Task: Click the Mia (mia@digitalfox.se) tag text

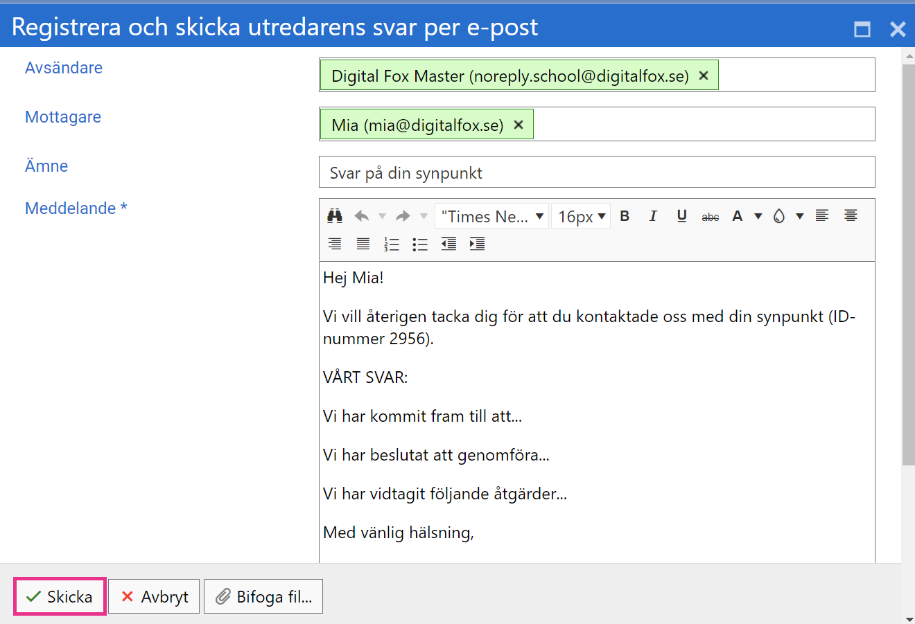Action: point(417,125)
